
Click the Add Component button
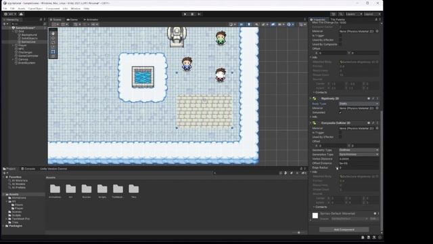344,230
